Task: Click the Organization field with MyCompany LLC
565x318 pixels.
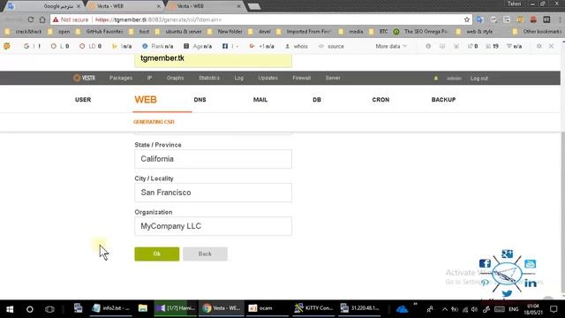Action: (x=214, y=226)
